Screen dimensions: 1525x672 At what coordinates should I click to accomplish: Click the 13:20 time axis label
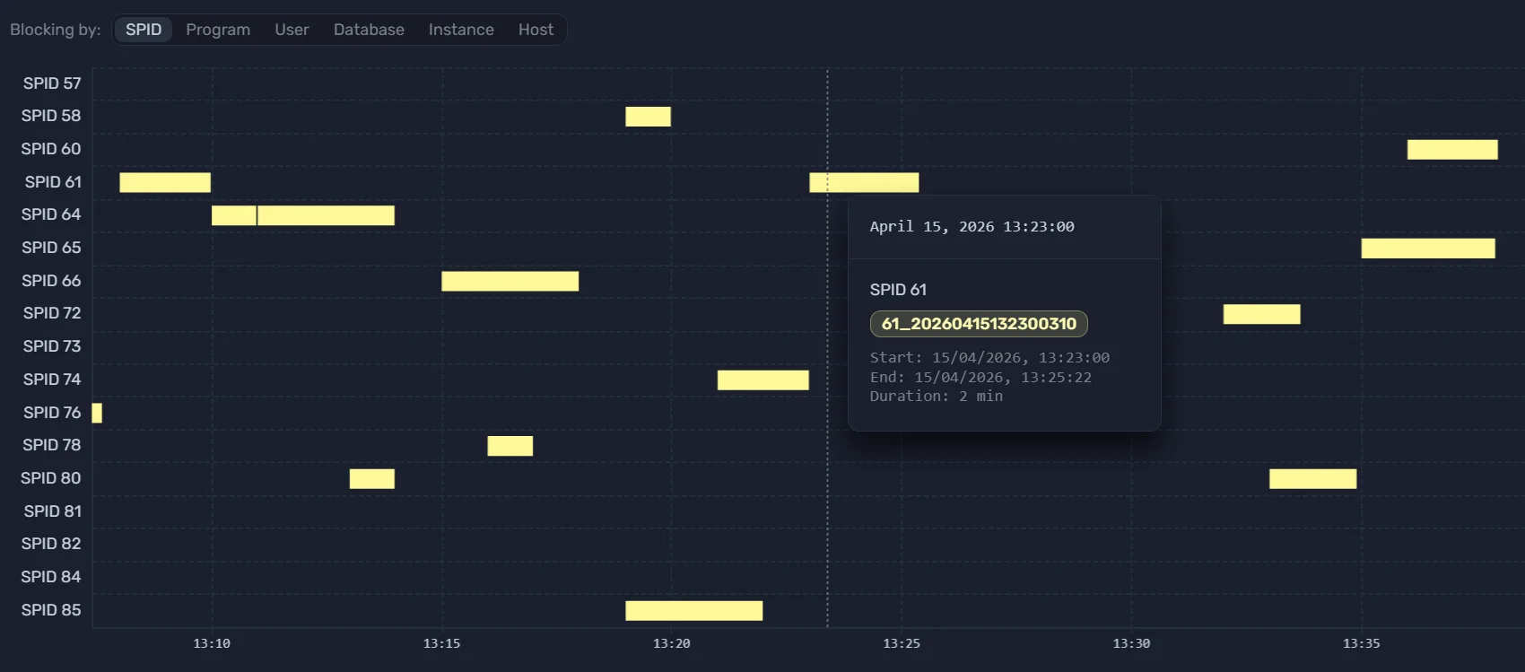672,643
